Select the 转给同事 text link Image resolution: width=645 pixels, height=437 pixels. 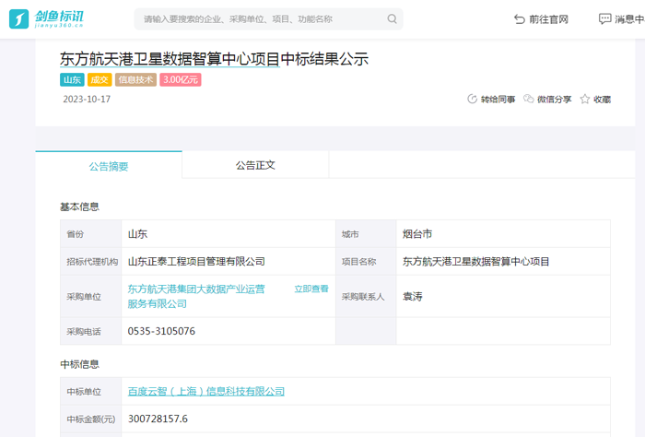(498, 100)
